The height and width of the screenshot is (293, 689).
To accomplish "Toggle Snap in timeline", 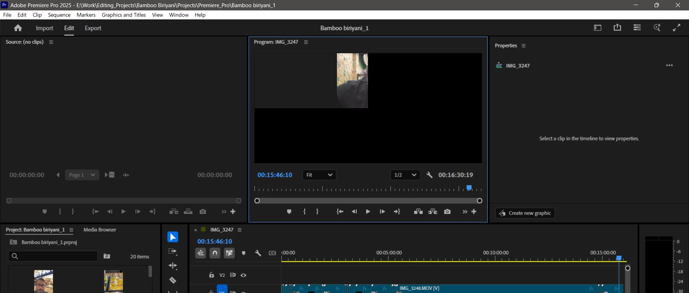I will (215, 253).
